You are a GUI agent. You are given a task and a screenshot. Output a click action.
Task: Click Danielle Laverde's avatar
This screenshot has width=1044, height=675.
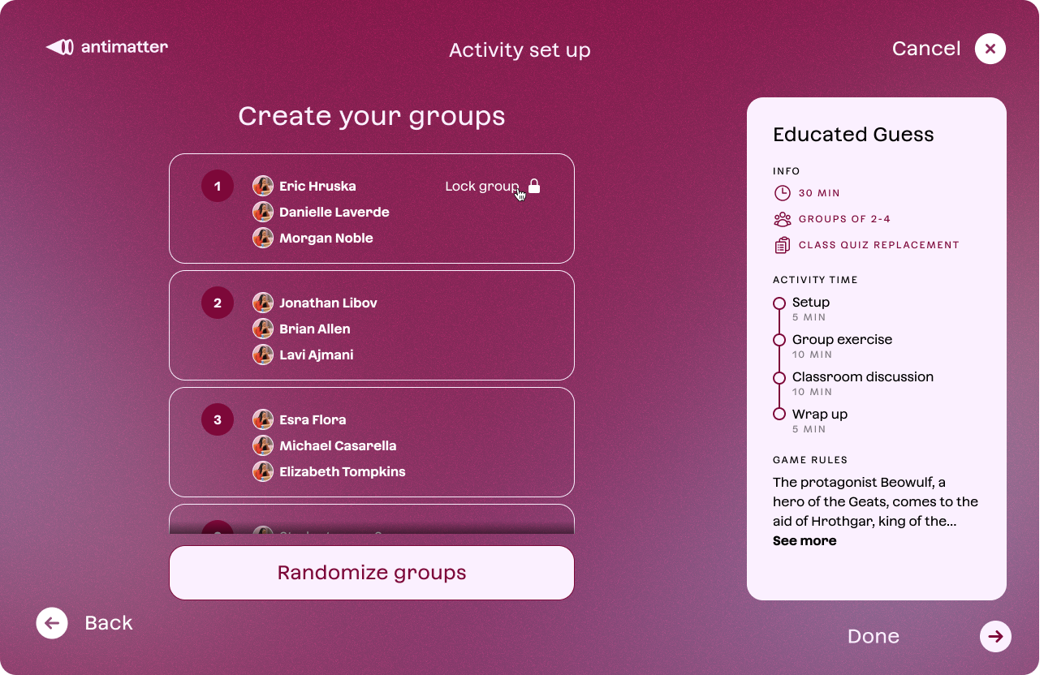point(263,212)
